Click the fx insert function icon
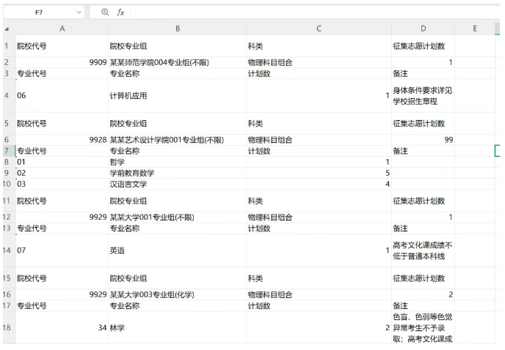 click(x=121, y=12)
